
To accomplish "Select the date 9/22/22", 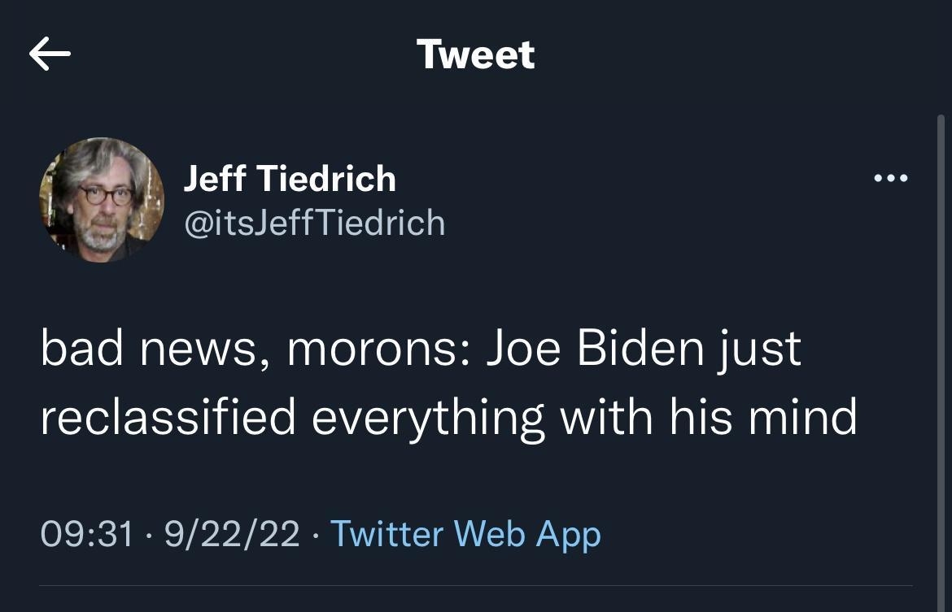I will coord(233,534).
